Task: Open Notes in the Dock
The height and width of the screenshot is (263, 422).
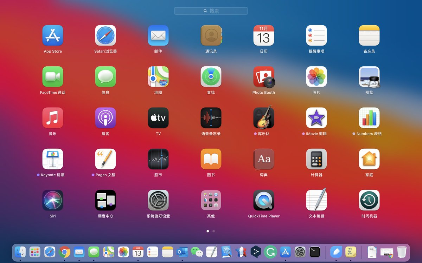Action: (x=168, y=252)
